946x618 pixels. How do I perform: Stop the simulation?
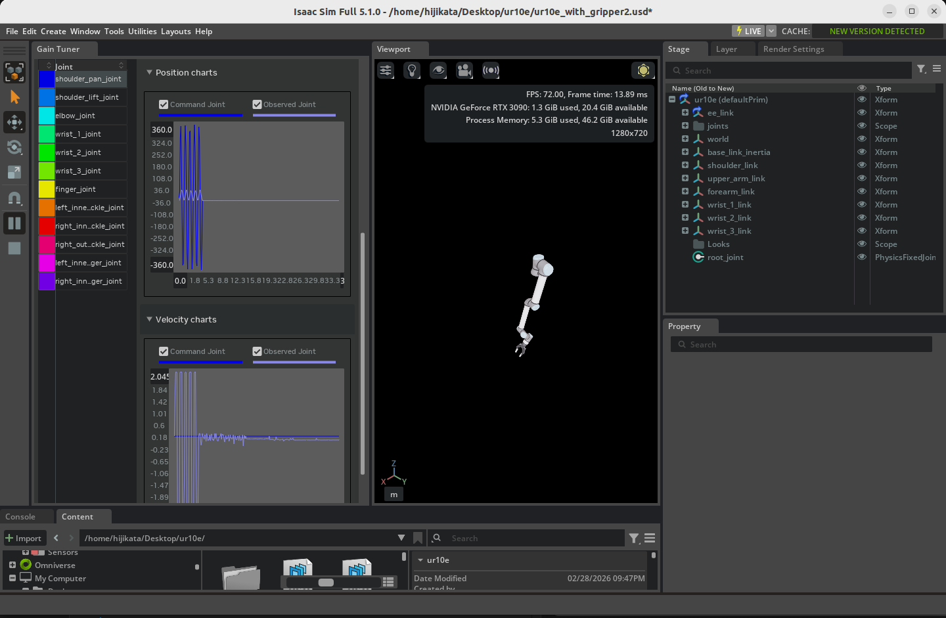(x=14, y=248)
